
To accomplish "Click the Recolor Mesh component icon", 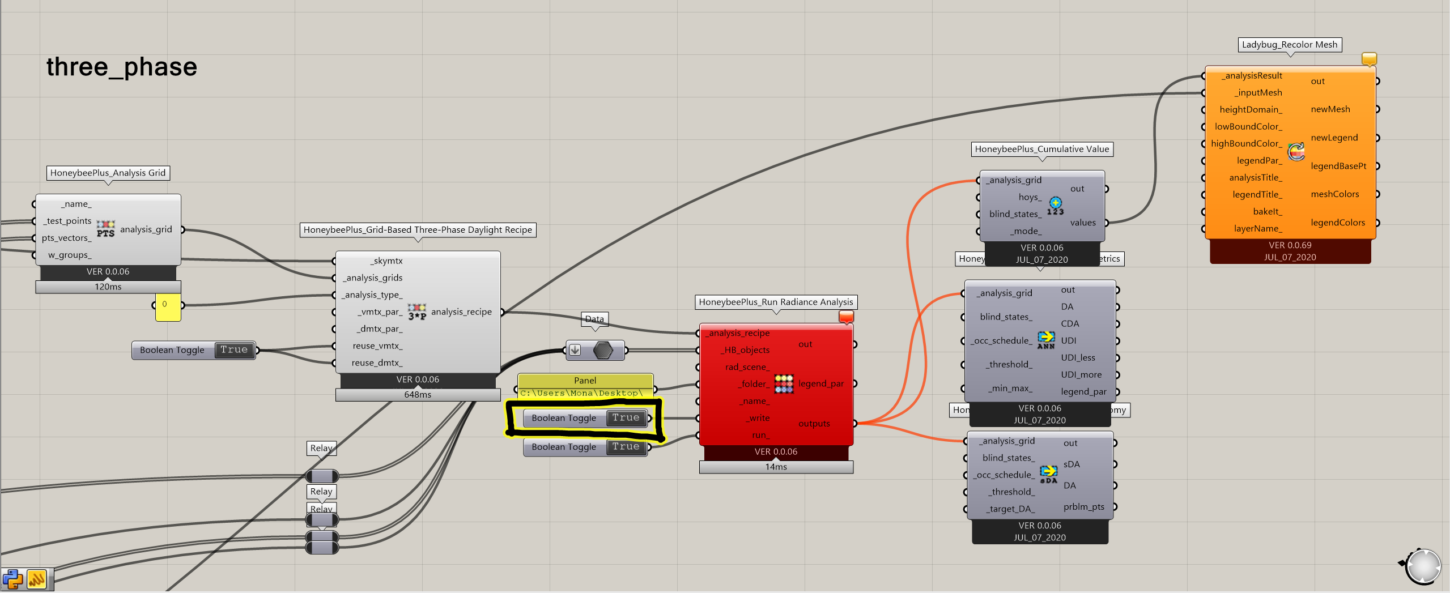I will pyautogui.click(x=1296, y=152).
